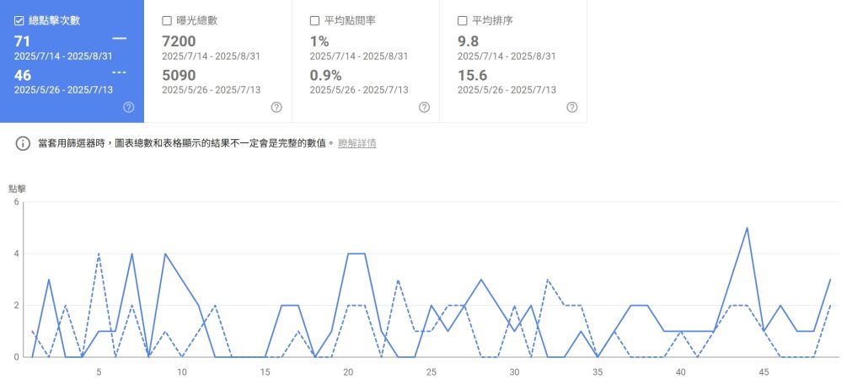Check the 平均排序 checkbox
This screenshot has width=863, height=390.
[x=462, y=20]
